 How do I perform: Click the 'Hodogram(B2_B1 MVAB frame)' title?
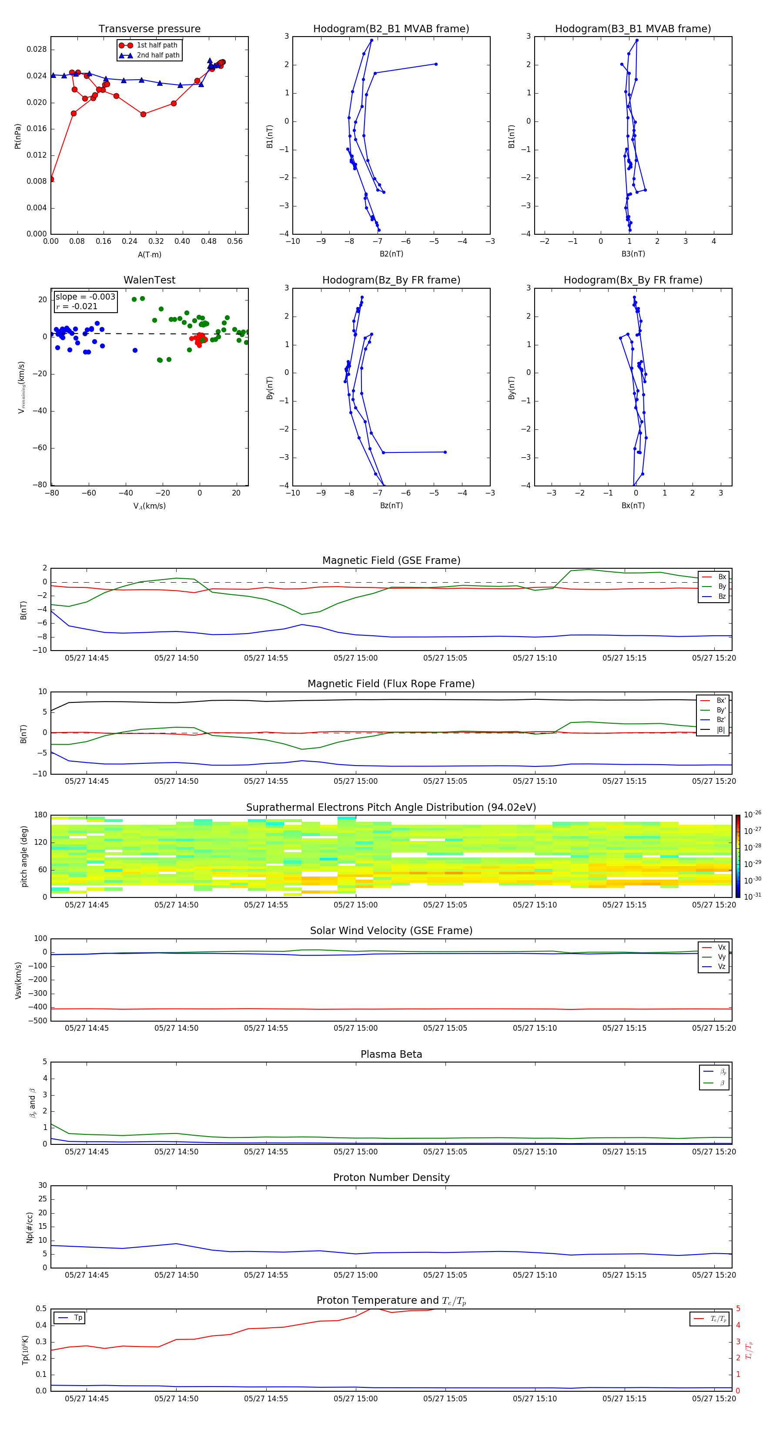(391, 29)
